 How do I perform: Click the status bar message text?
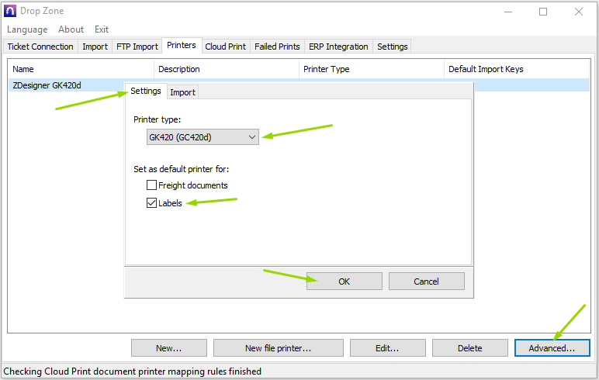(132, 371)
